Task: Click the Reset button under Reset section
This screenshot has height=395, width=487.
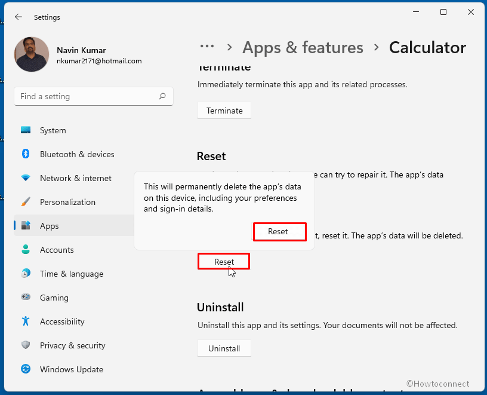Action: click(224, 262)
